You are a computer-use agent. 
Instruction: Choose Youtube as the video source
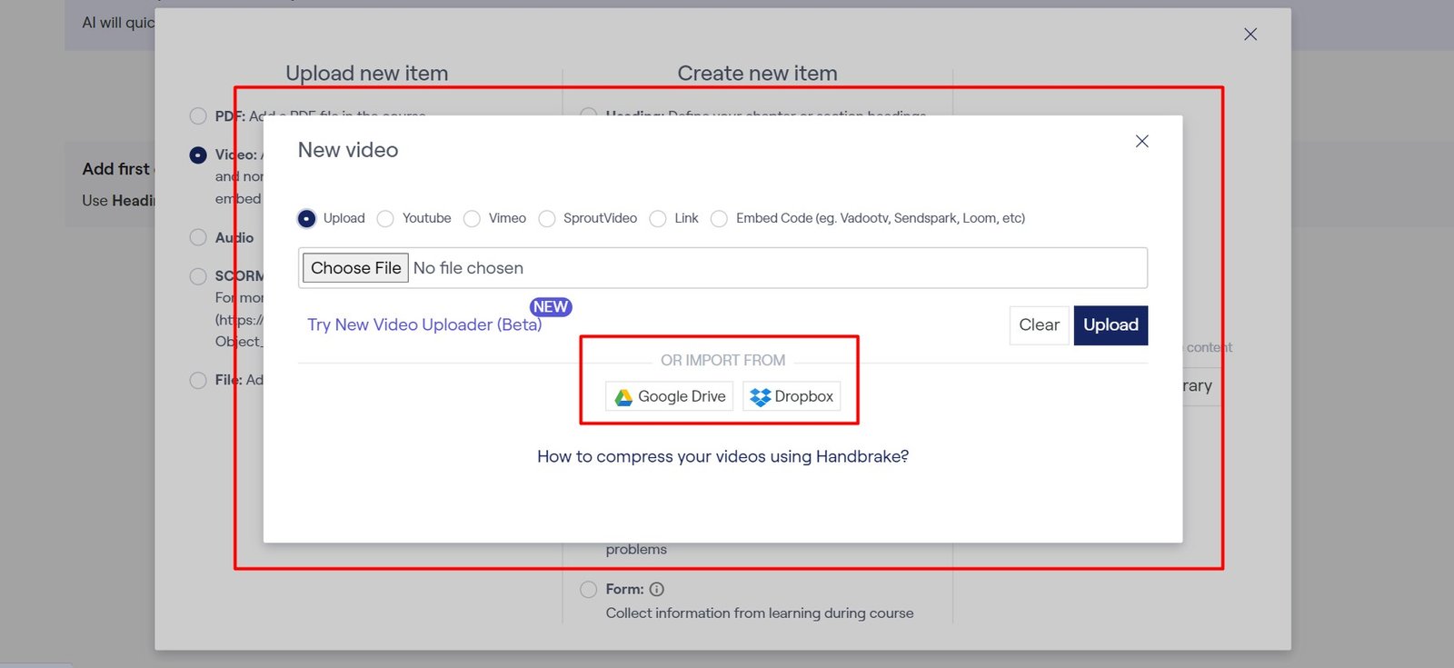pos(386,218)
